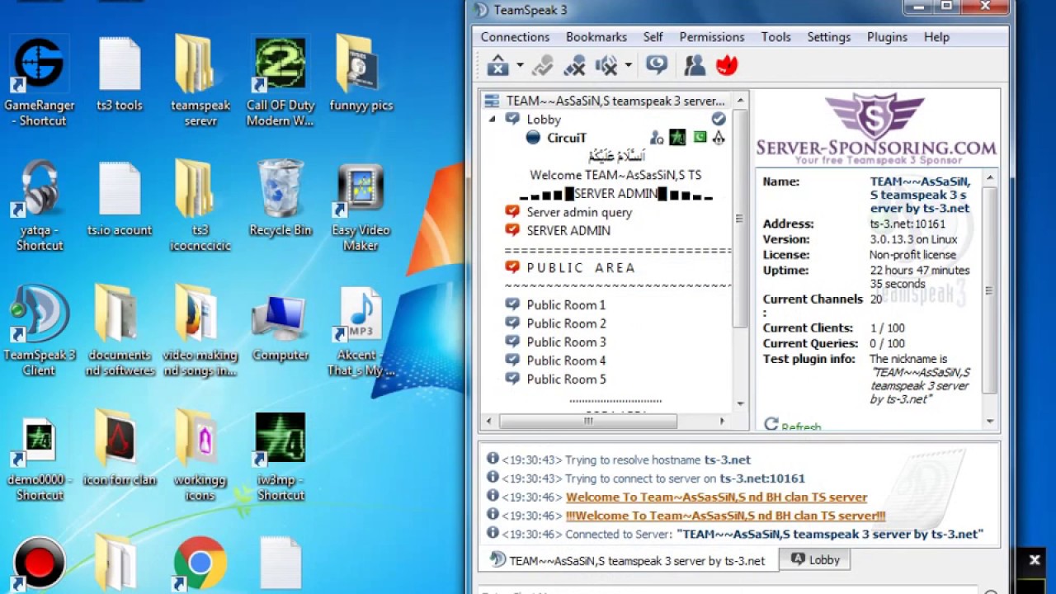This screenshot has height=594, width=1056.
Task: Open the disconnect button dropdown arrow
Action: (519, 65)
